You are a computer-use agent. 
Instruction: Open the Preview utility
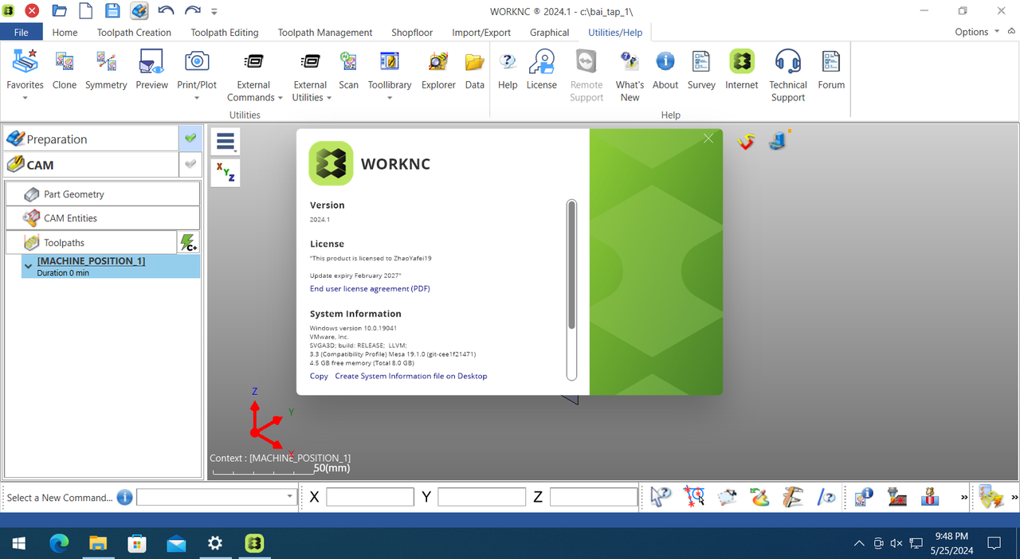click(151, 70)
